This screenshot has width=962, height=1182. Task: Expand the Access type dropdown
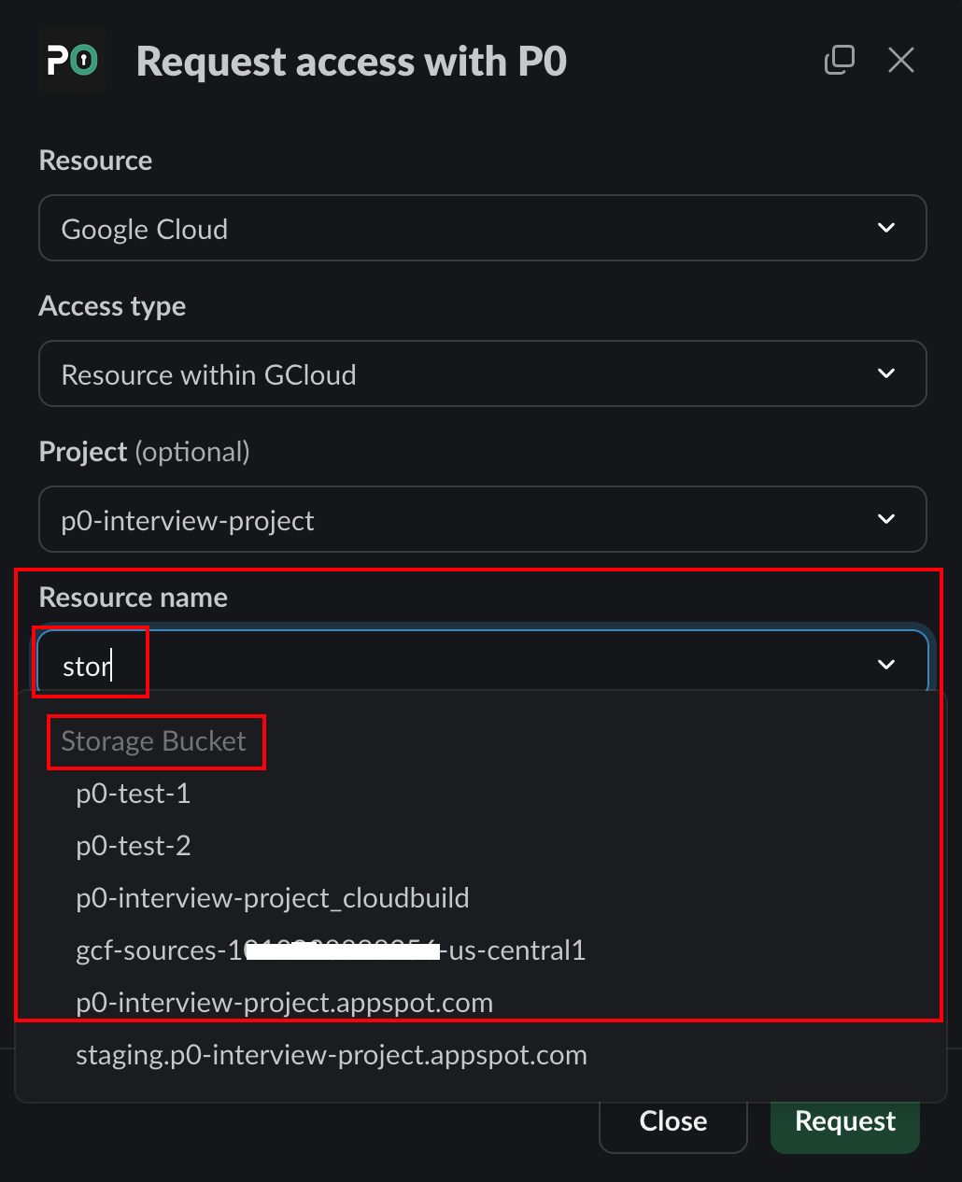467,373
